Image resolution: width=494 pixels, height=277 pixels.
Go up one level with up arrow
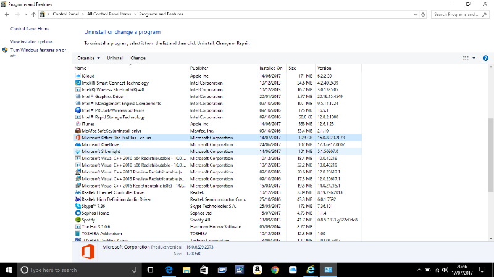[33, 14]
